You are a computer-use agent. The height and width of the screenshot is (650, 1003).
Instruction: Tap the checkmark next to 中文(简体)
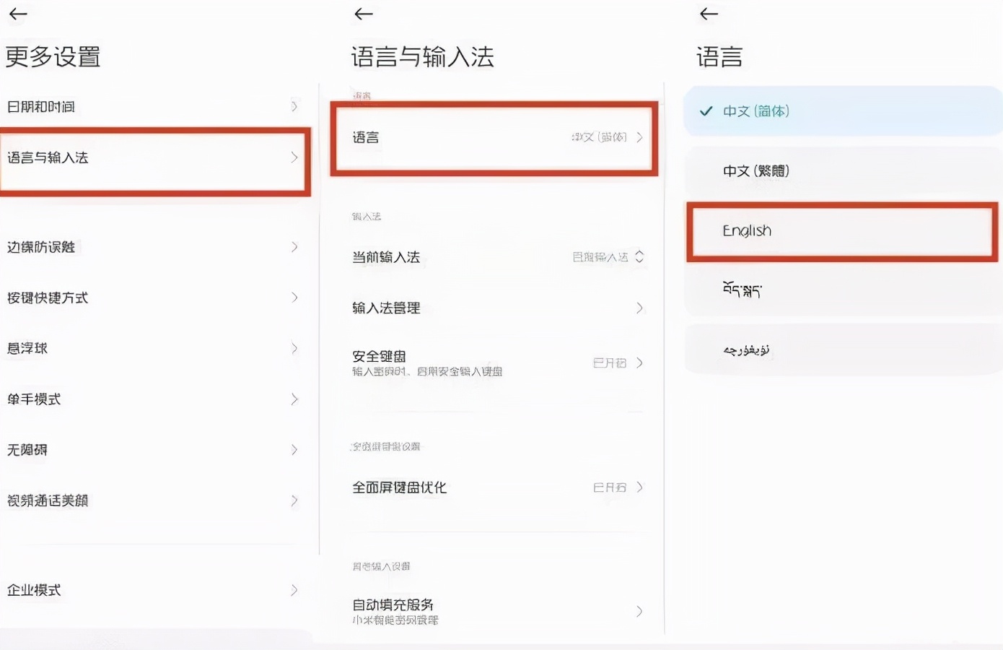click(x=706, y=112)
